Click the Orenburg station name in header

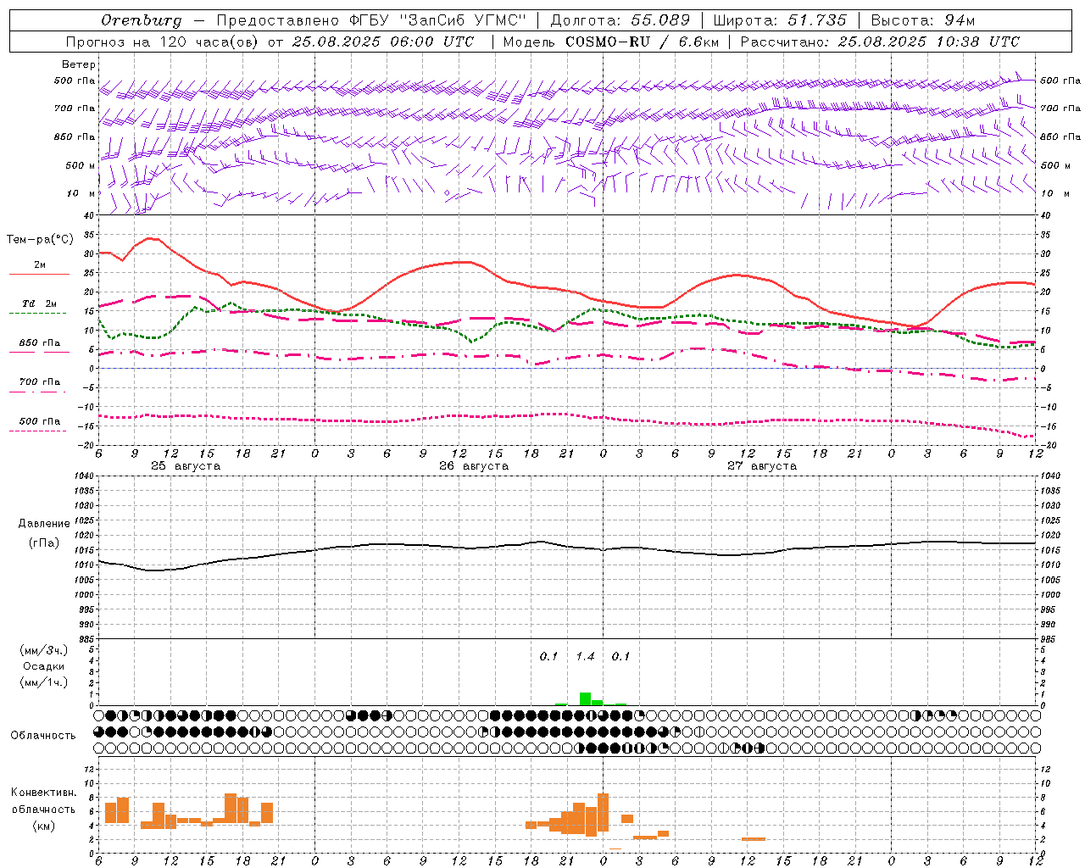(x=141, y=20)
